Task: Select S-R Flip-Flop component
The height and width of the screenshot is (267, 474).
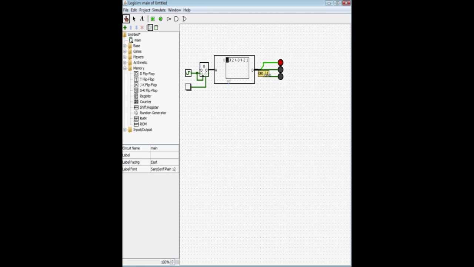Action: (146, 90)
